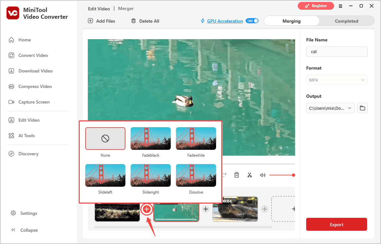
Task: Collapse the sidebar panel
Action: [24, 230]
